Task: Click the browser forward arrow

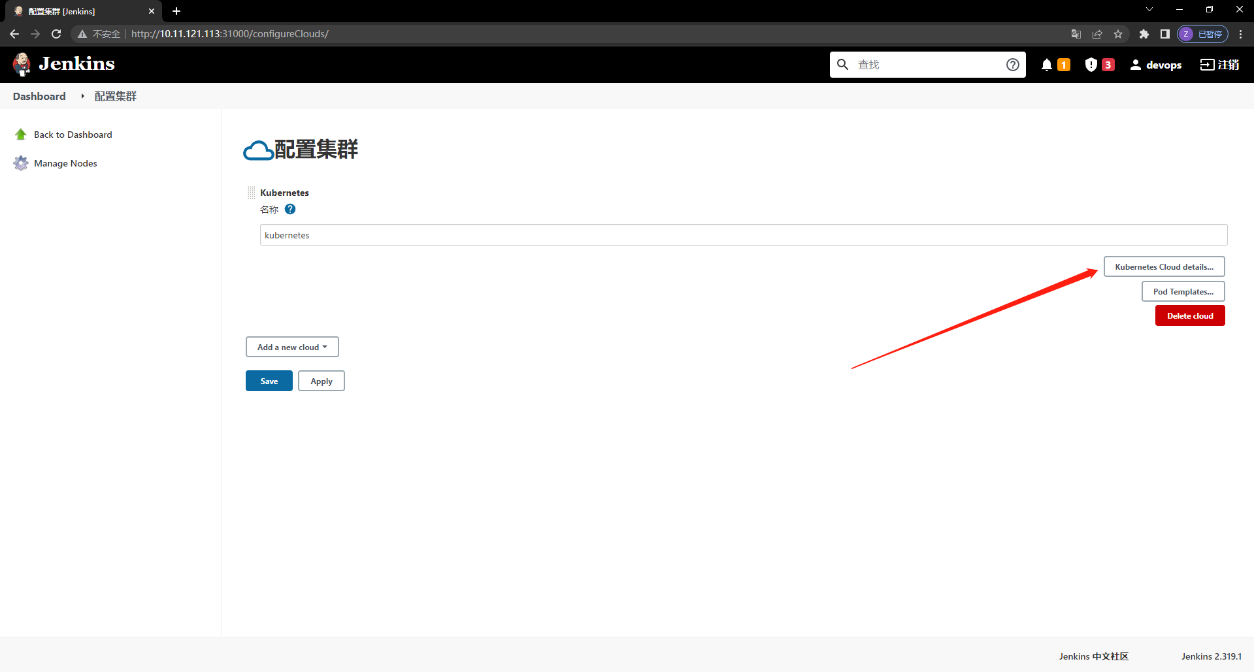Action: [x=35, y=34]
